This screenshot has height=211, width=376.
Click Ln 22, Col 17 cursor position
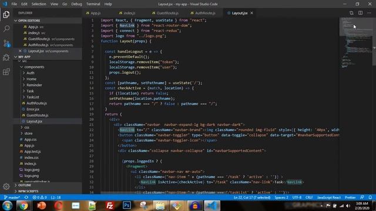252,198
